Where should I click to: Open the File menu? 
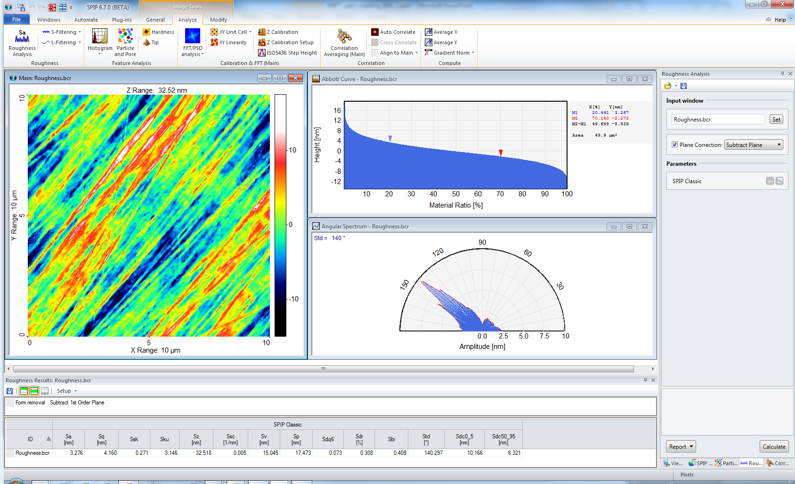(x=16, y=19)
